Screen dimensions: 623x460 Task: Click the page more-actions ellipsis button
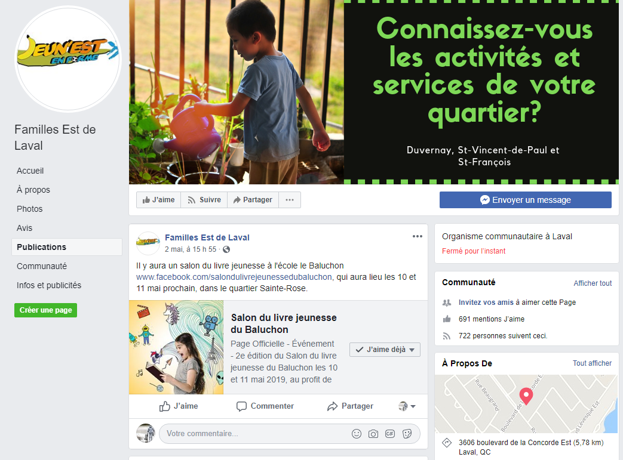[290, 200]
